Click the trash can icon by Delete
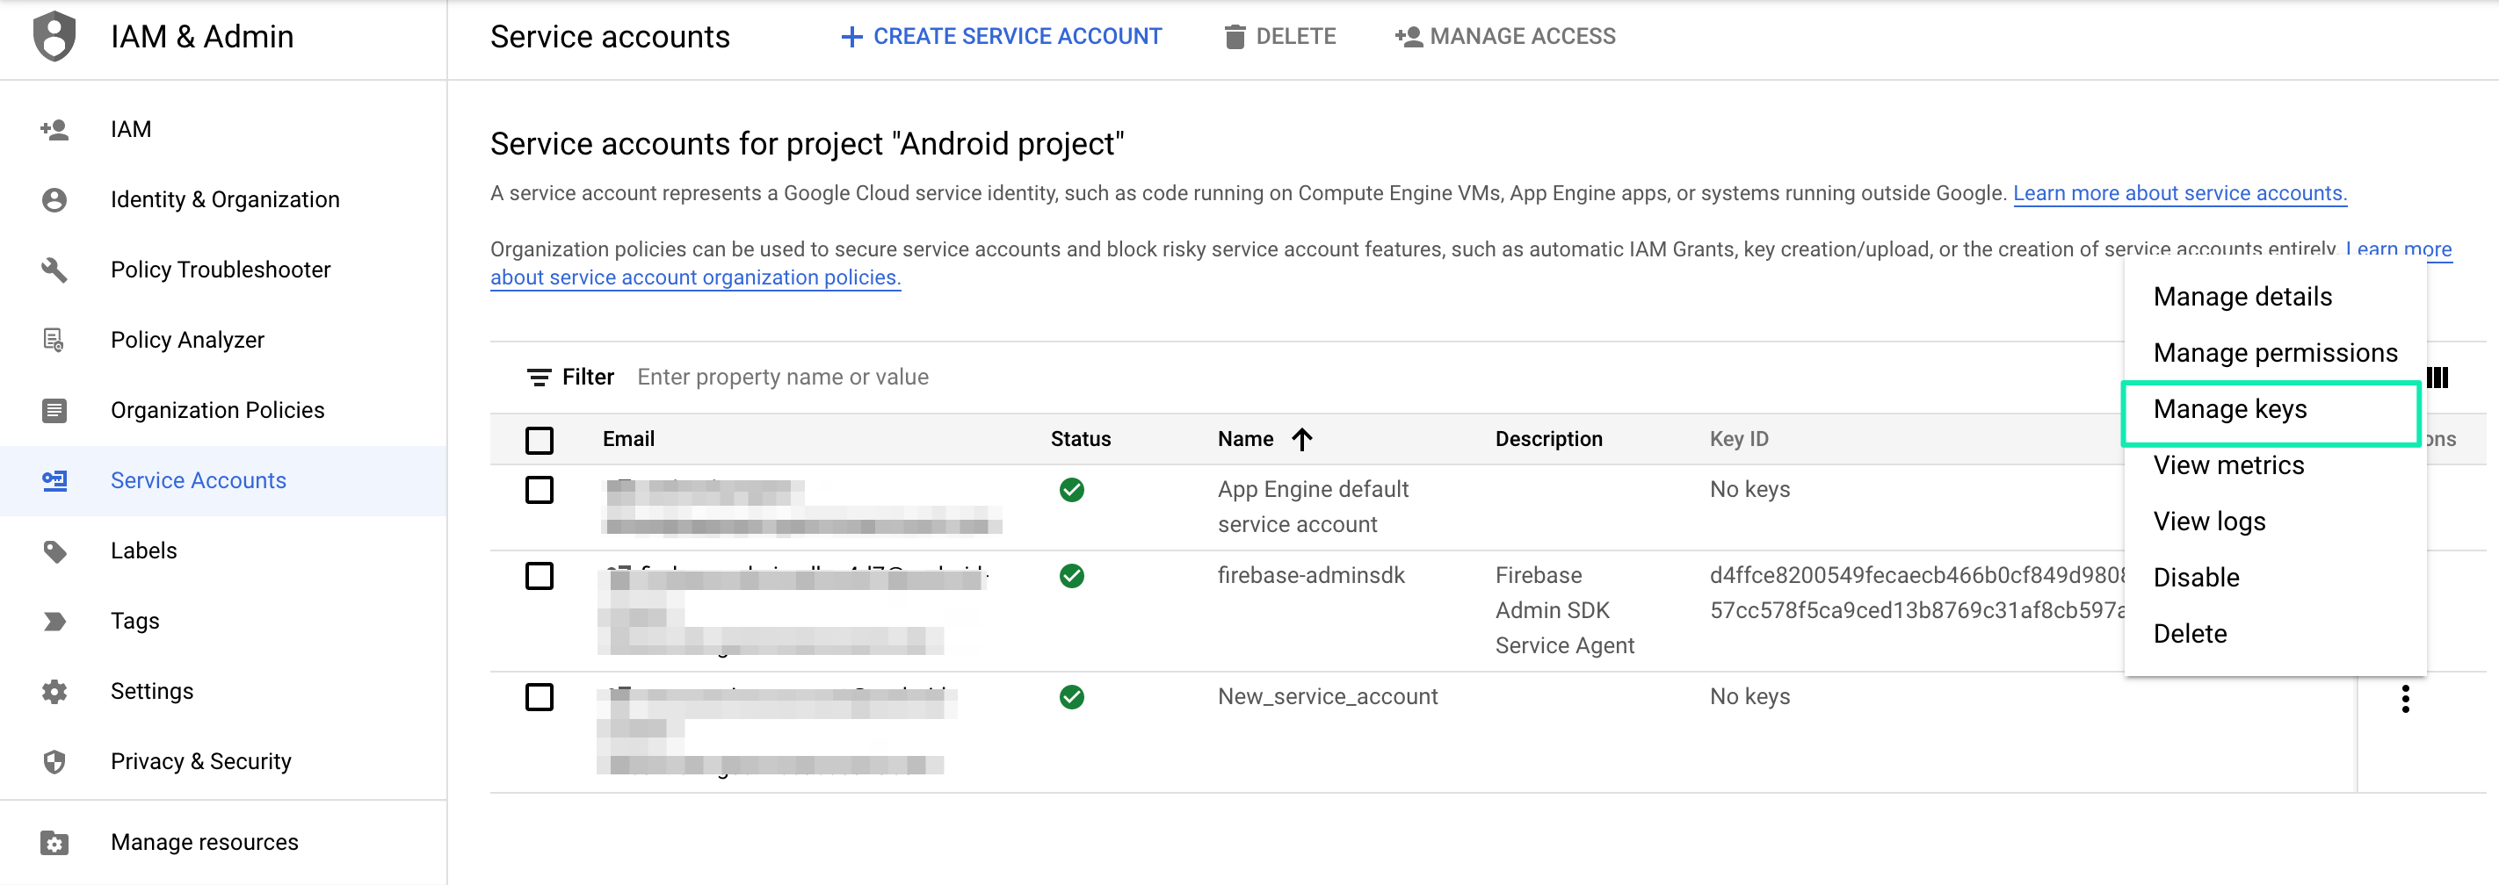 coord(1234,37)
